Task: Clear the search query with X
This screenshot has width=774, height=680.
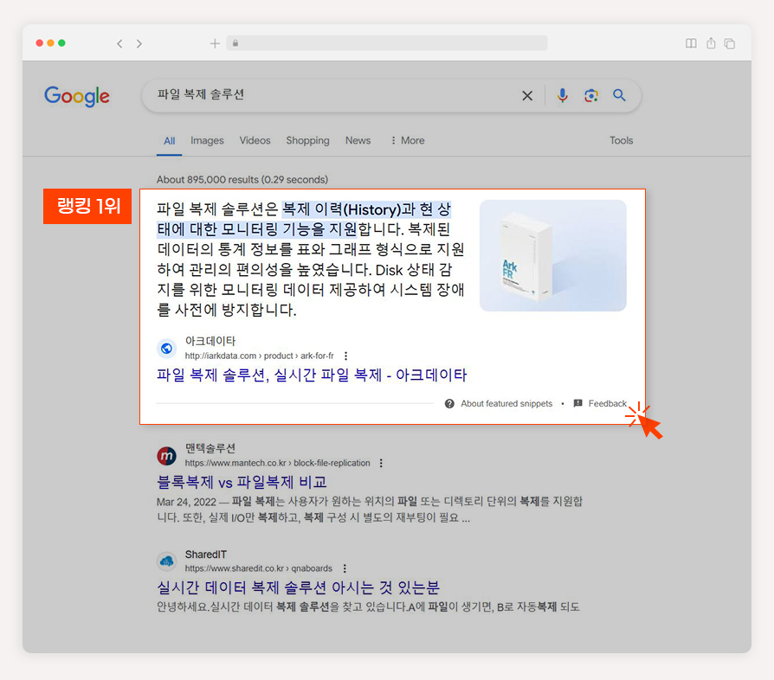Action: click(x=527, y=96)
